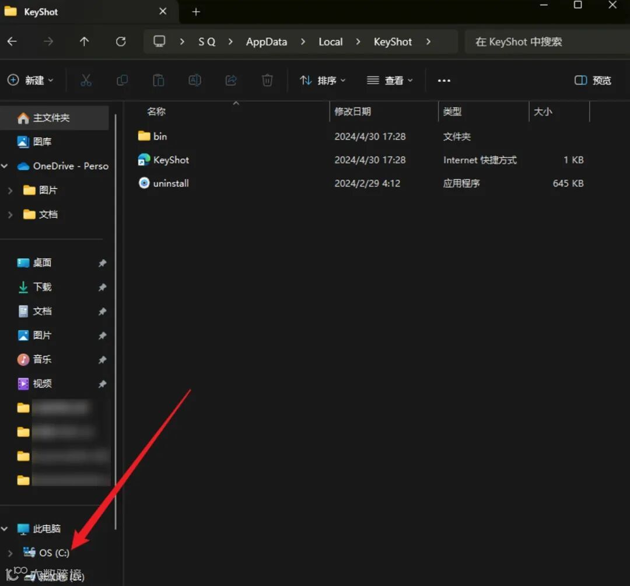The width and height of the screenshot is (630, 586).
Task: Click the KeyShot shortcut icon
Action: click(x=144, y=159)
